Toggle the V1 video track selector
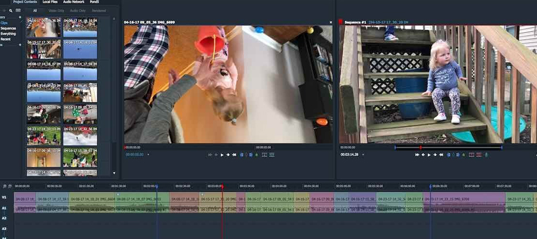 [4, 197]
